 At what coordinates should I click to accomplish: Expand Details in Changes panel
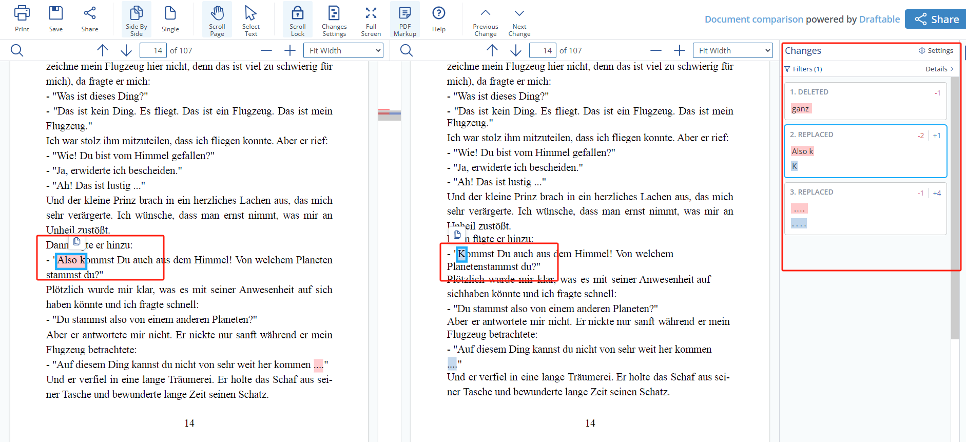pos(939,69)
